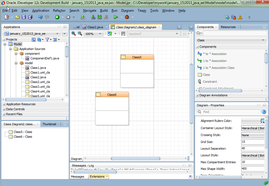Expand the Data Controls section
Screen dimensions: 269x186
point(4,109)
